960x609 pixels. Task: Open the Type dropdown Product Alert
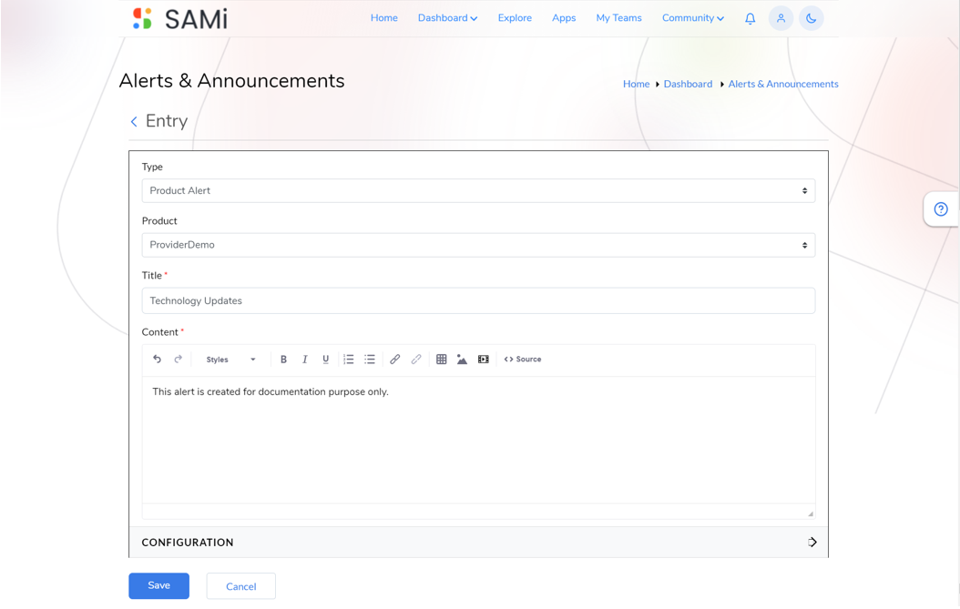click(x=478, y=191)
